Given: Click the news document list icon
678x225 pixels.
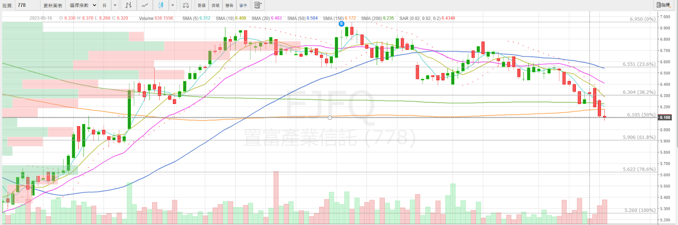Looking at the screenshot, I should point(258,5).
